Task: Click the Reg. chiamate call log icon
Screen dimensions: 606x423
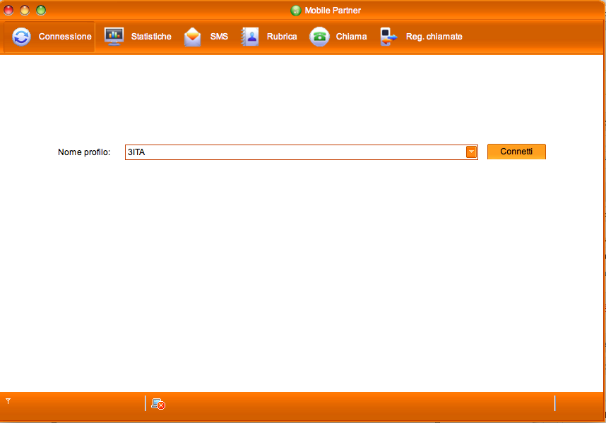Action: pos(388,37)
